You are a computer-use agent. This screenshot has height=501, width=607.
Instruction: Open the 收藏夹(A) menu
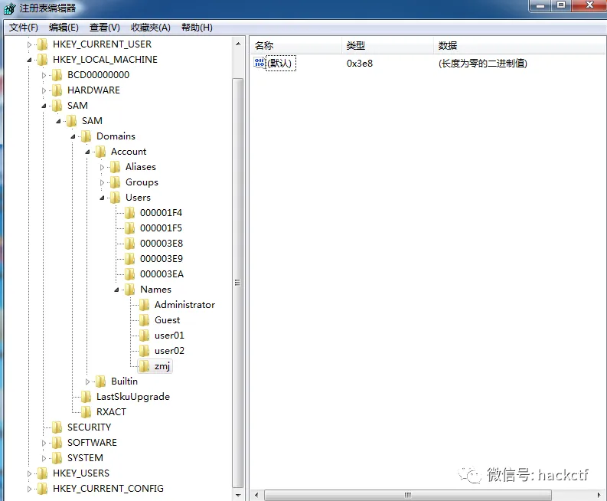click(x=151, y=28)
